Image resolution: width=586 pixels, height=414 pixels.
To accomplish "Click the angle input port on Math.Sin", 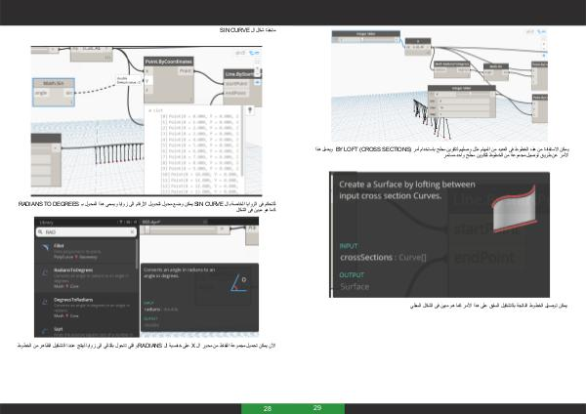I will click(x=41, y=92).
